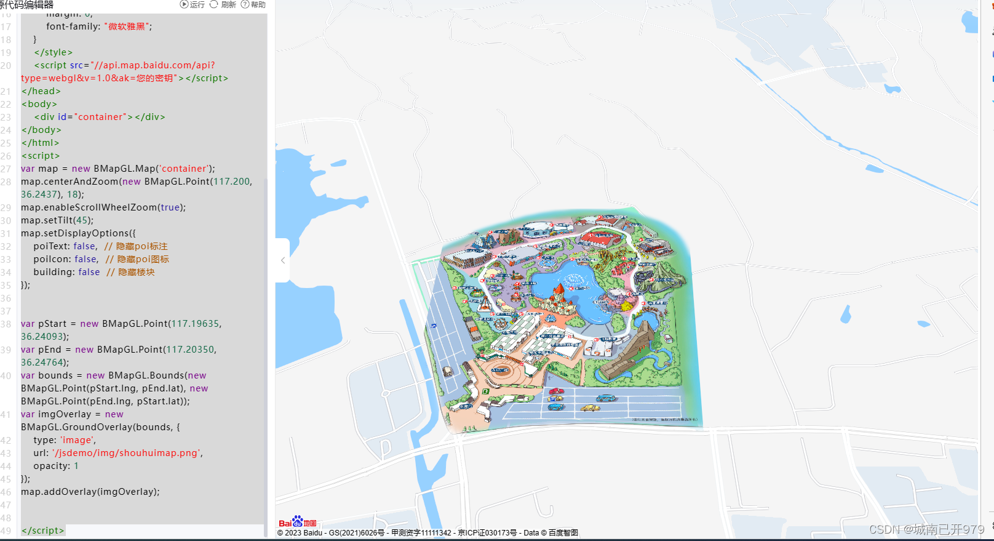Screen dimensions: 994x541
Task: Click the 源代码编辑器 title text
Action: pyautogui.click(x=26, y=5)
